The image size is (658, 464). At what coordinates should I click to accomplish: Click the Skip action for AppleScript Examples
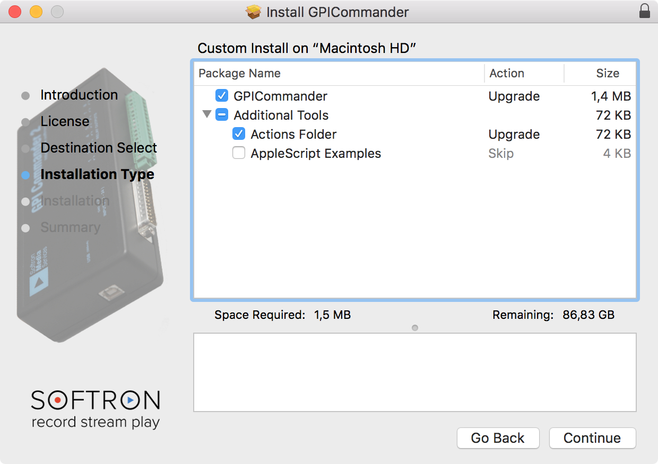(x=501, y=154)
